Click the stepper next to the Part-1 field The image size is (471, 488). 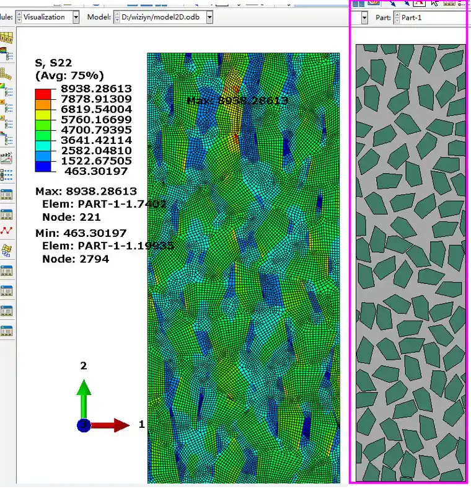click(x=397, y=18)
